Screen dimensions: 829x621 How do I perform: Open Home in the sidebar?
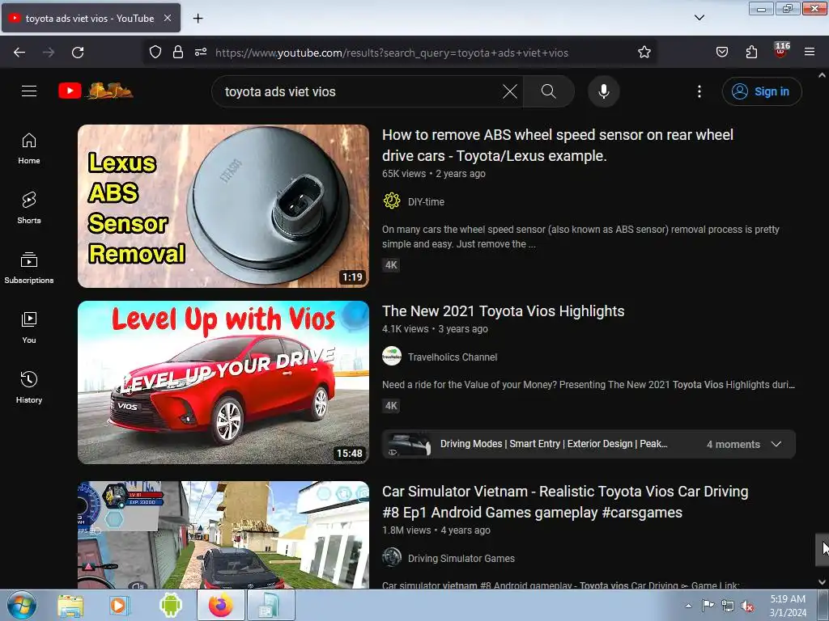(x=29, y=149)
